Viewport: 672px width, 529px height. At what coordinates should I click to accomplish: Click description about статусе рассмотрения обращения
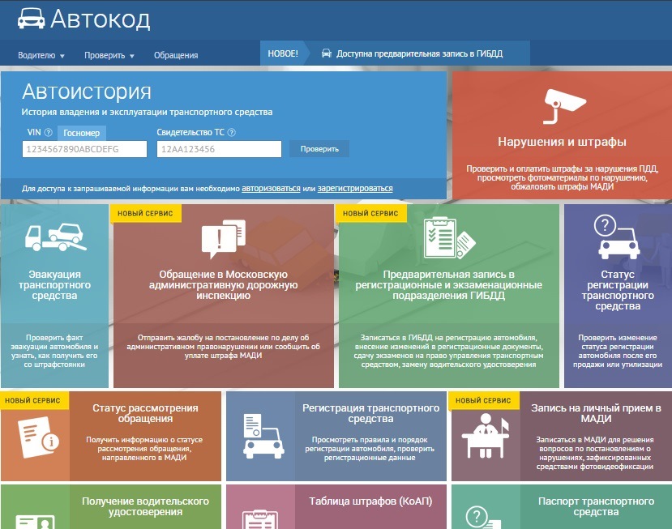tap(144, 449)
